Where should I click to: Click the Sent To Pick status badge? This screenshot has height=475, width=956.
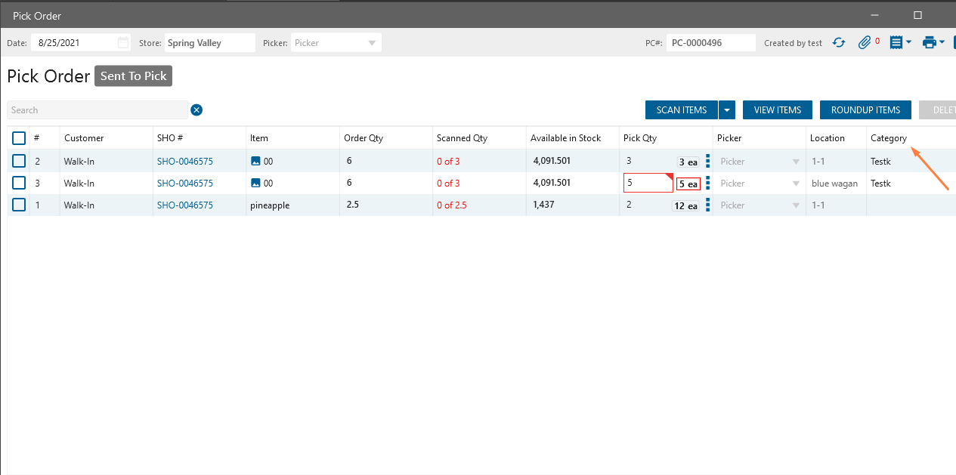click(134, 76)
